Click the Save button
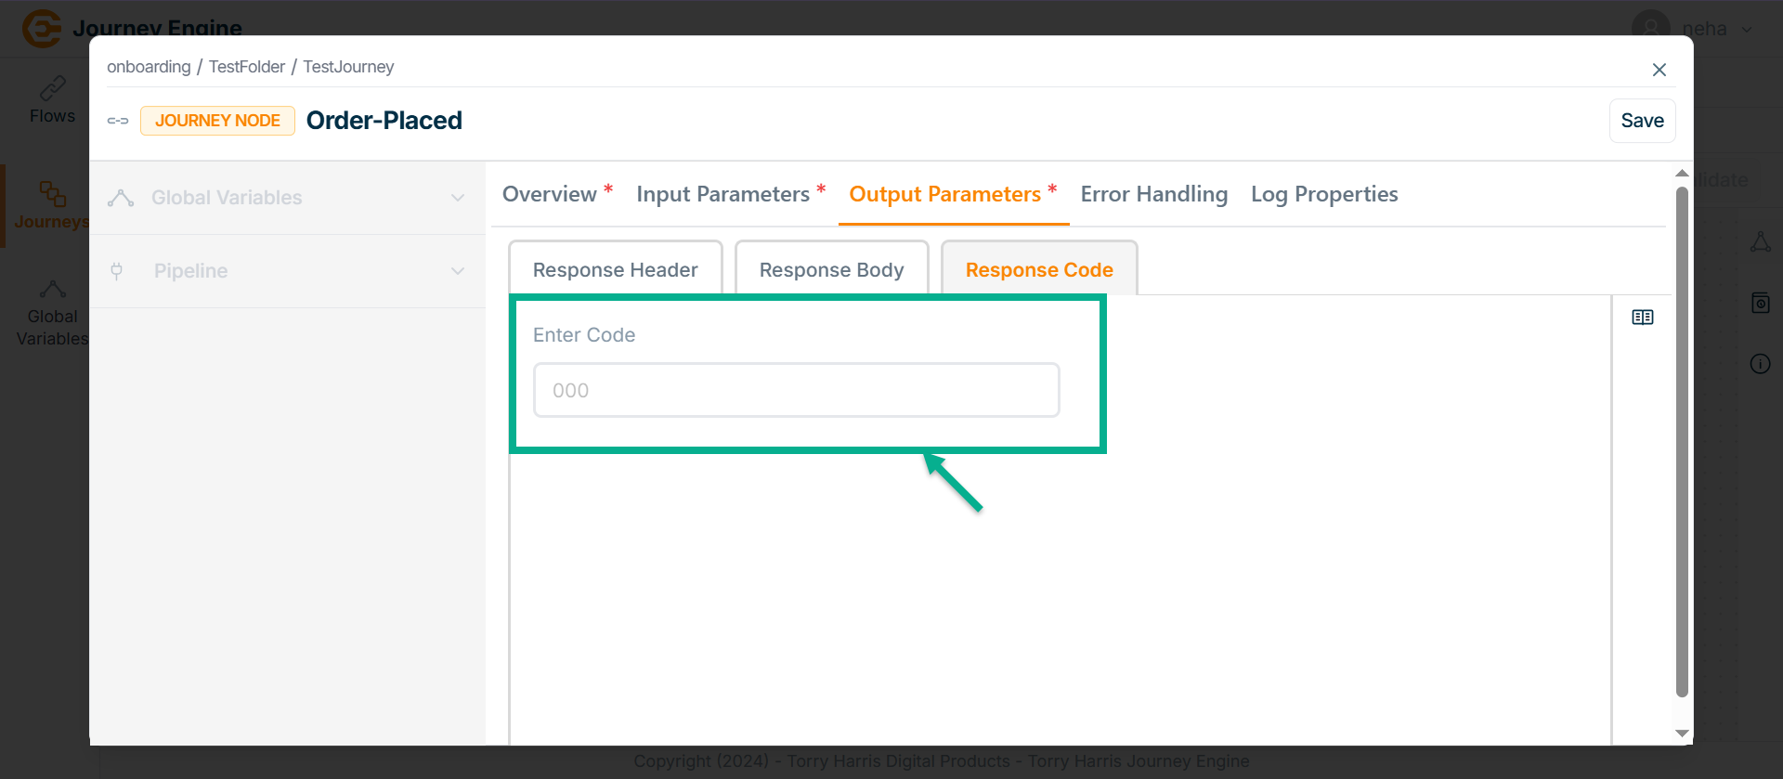This screenshot has width=1783, height=779. 1641,121
